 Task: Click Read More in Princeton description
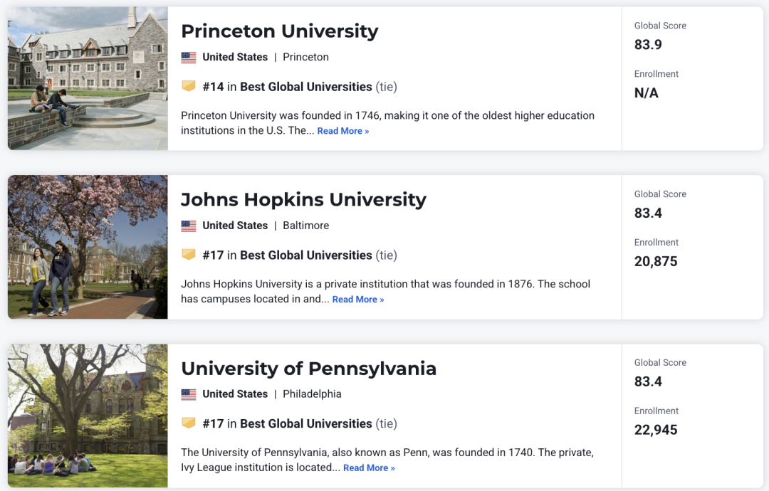tap(342, 131)
